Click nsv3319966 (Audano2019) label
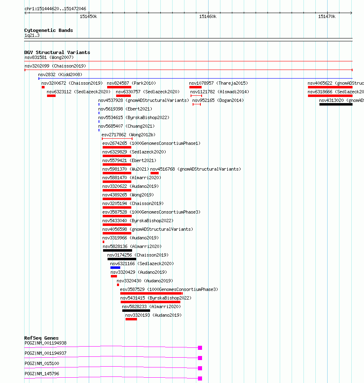364x383 pixels. point(130,238)
